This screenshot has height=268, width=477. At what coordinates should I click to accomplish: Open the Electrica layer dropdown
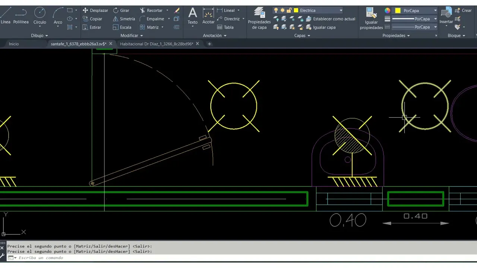(x=341, y=10)
